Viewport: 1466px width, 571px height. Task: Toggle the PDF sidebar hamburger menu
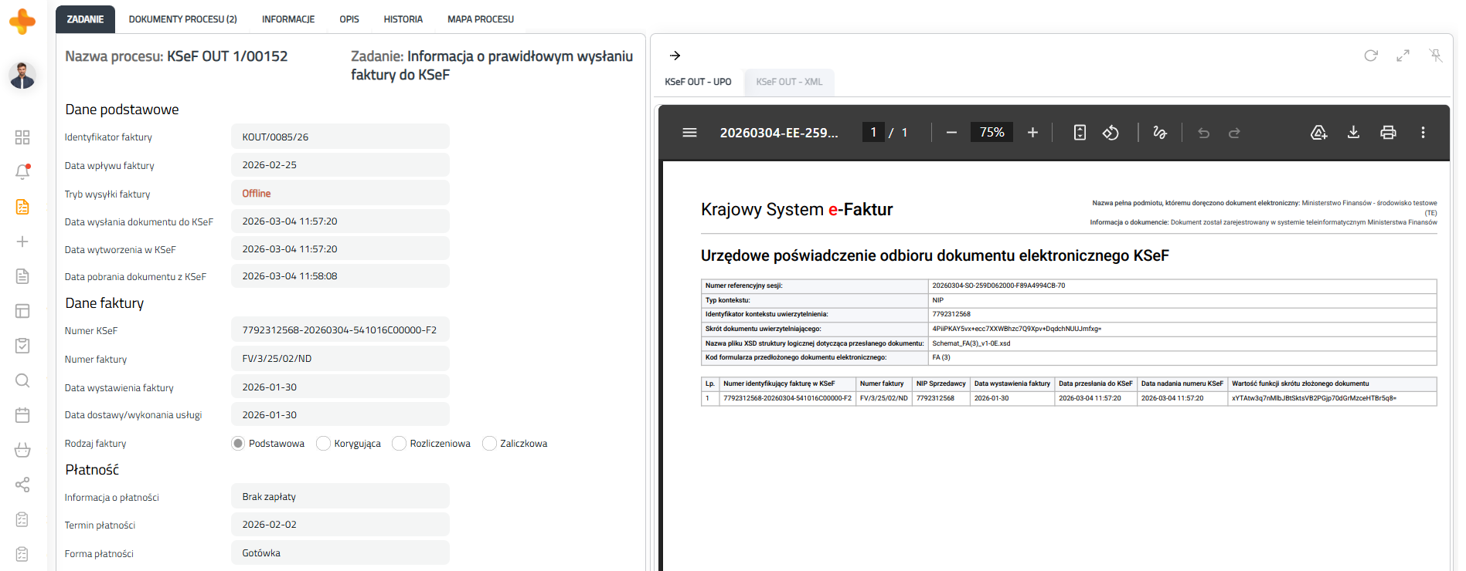coord(689,133)
